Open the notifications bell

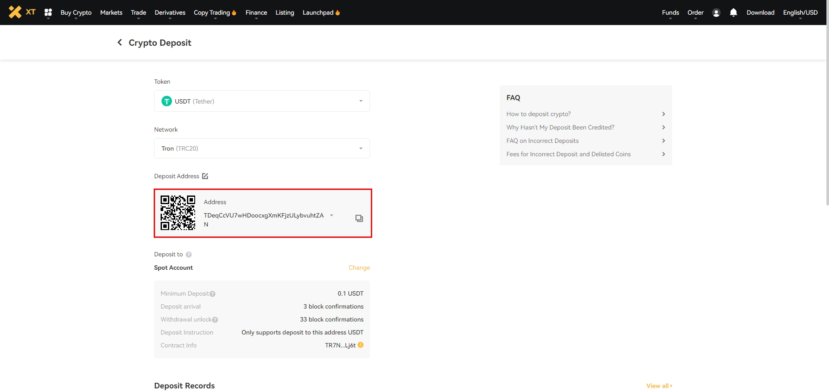coord(733,13)
